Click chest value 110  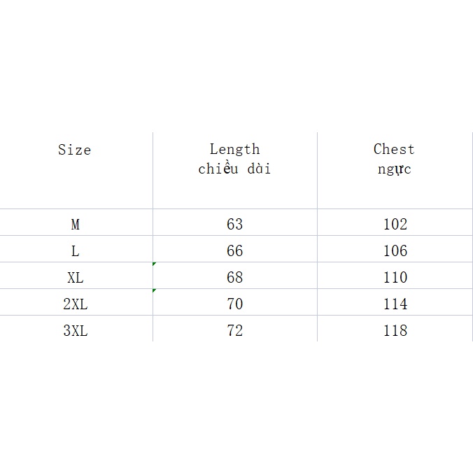[x=395, y=277]
